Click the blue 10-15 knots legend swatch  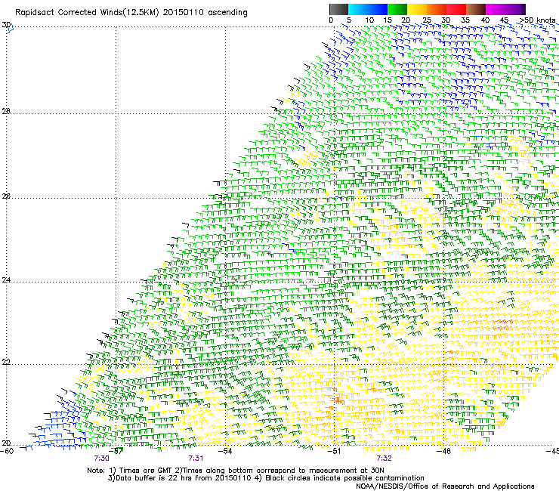click(378, 9)
